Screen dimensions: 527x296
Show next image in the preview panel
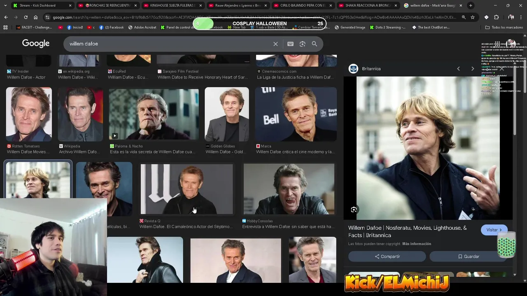coord(473,69)
